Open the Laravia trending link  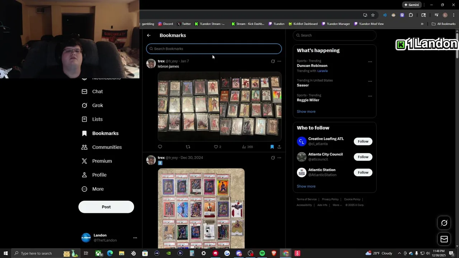(322, 71)
